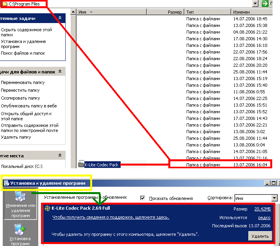The height and width of the screenshot is (246, 280).
Task: Click Поиск файлов и папок link
Action: click(23, 53)
